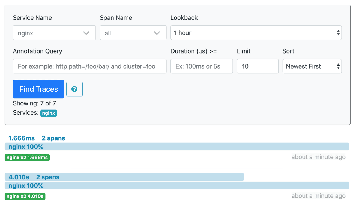Click the Lookback select stepper arrows
This screenshot has width=356, height=205.
tap(338, 33)
